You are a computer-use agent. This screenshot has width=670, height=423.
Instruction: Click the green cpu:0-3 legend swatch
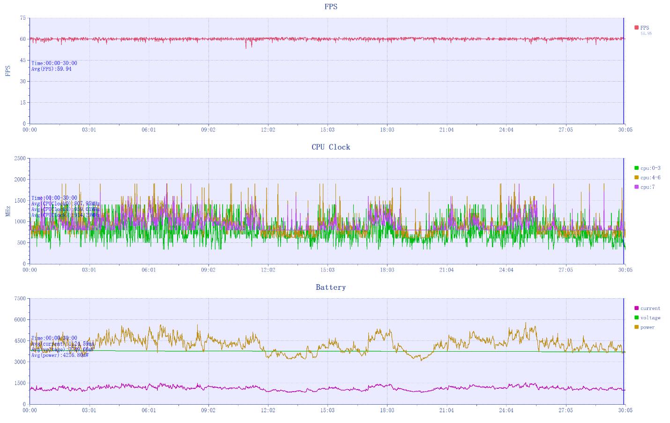pos(636,168)
